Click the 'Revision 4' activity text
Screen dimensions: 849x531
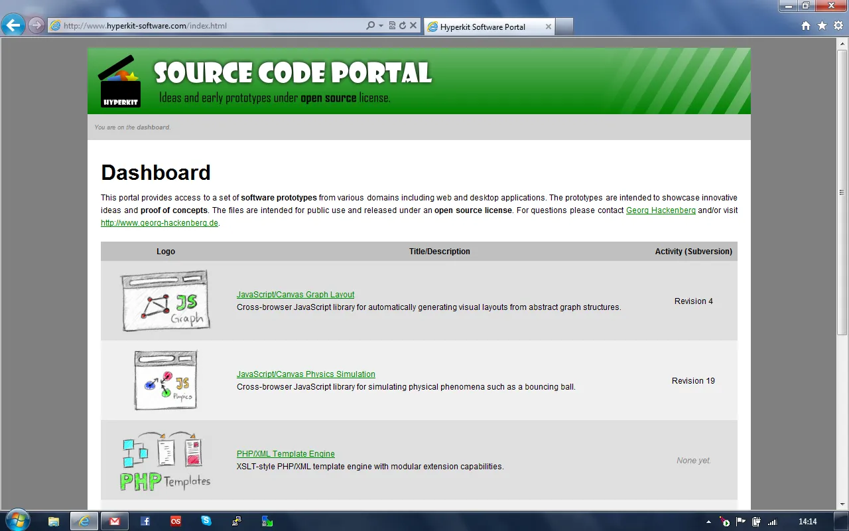[x=694, y=301]
